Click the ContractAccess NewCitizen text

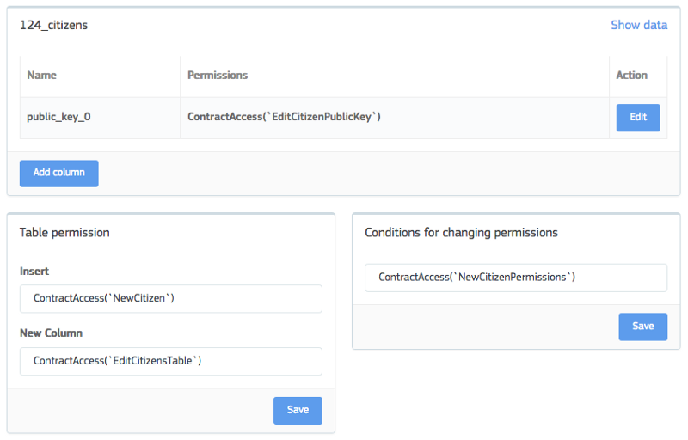(x=104, y=299)
